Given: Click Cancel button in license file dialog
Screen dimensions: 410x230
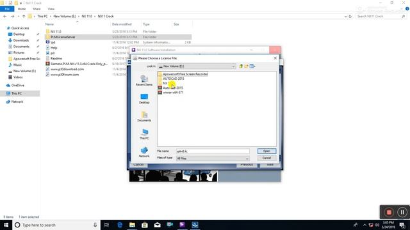Looking at the screenshot, I should (x=266, y=158).
